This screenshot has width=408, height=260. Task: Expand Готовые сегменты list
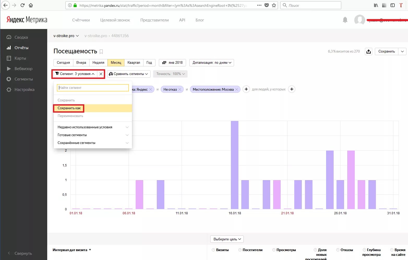pyautogui.click(x=93, y=135)
